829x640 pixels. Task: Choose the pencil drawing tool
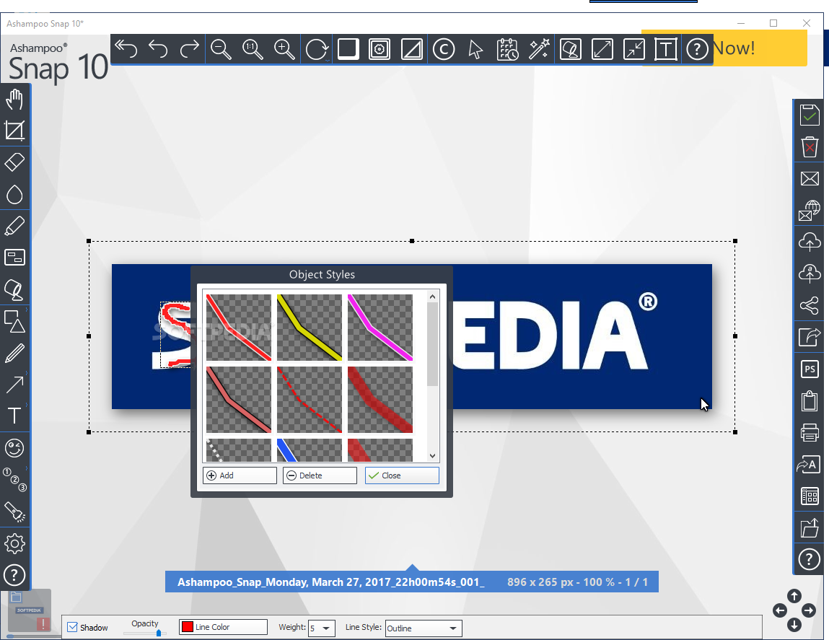tap(14, 353)
